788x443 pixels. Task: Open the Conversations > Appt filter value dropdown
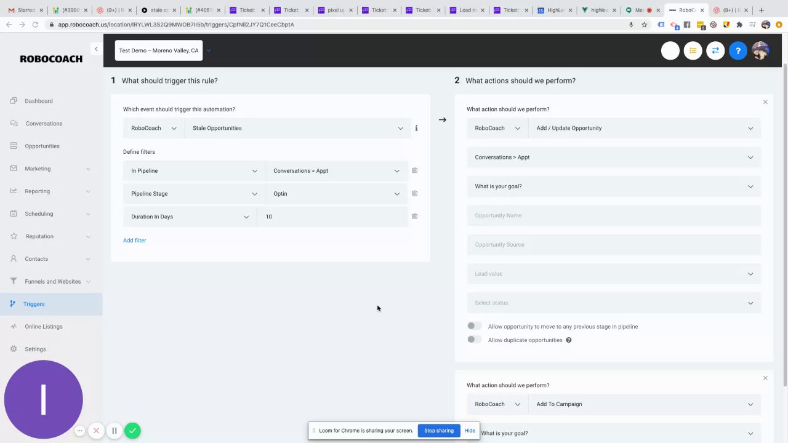[336, 171]
